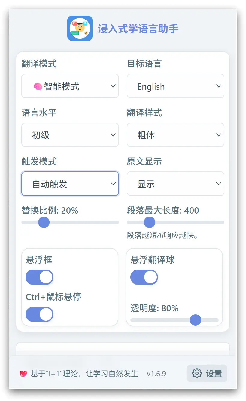Viewport: 246px width, 401px height.
Task: Click the 透明度 slider handle
Action: (x=196, y=320)
